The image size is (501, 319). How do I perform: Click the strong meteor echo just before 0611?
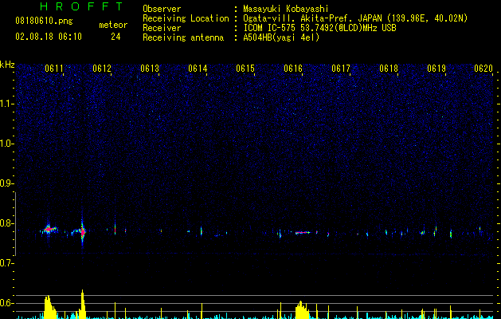[49, 230]
